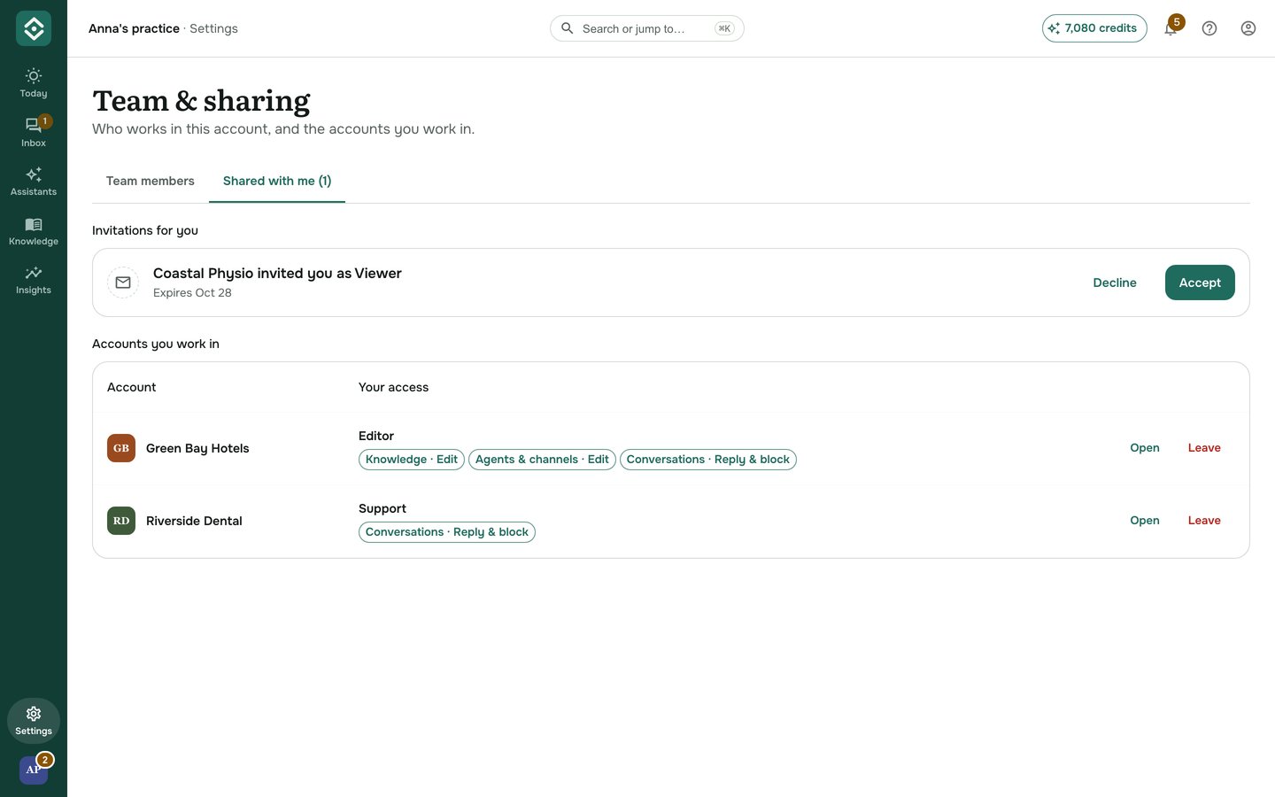Open the help question-mark icon
This screenshot has height=797, width=1275.
coord(1209,28)
